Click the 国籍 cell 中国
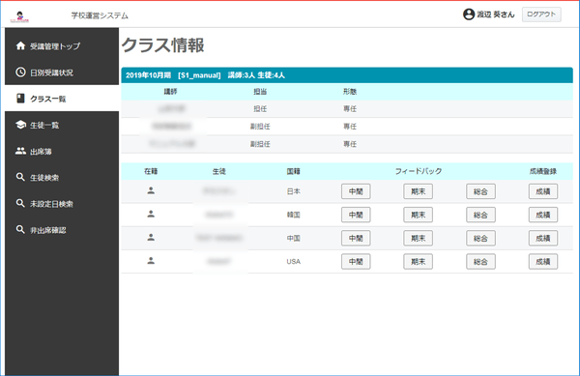 pyautogui.click(x=293, y=238)
